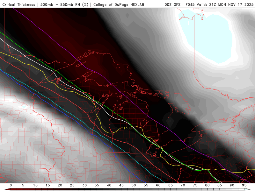Click the "50" colorbar scale value
The image size is (255, 191).
tap(134, 185)
